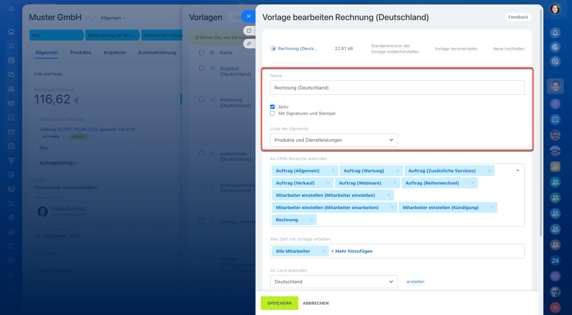Open the shopping cart icon in sidebar

[x=11, y=203]
